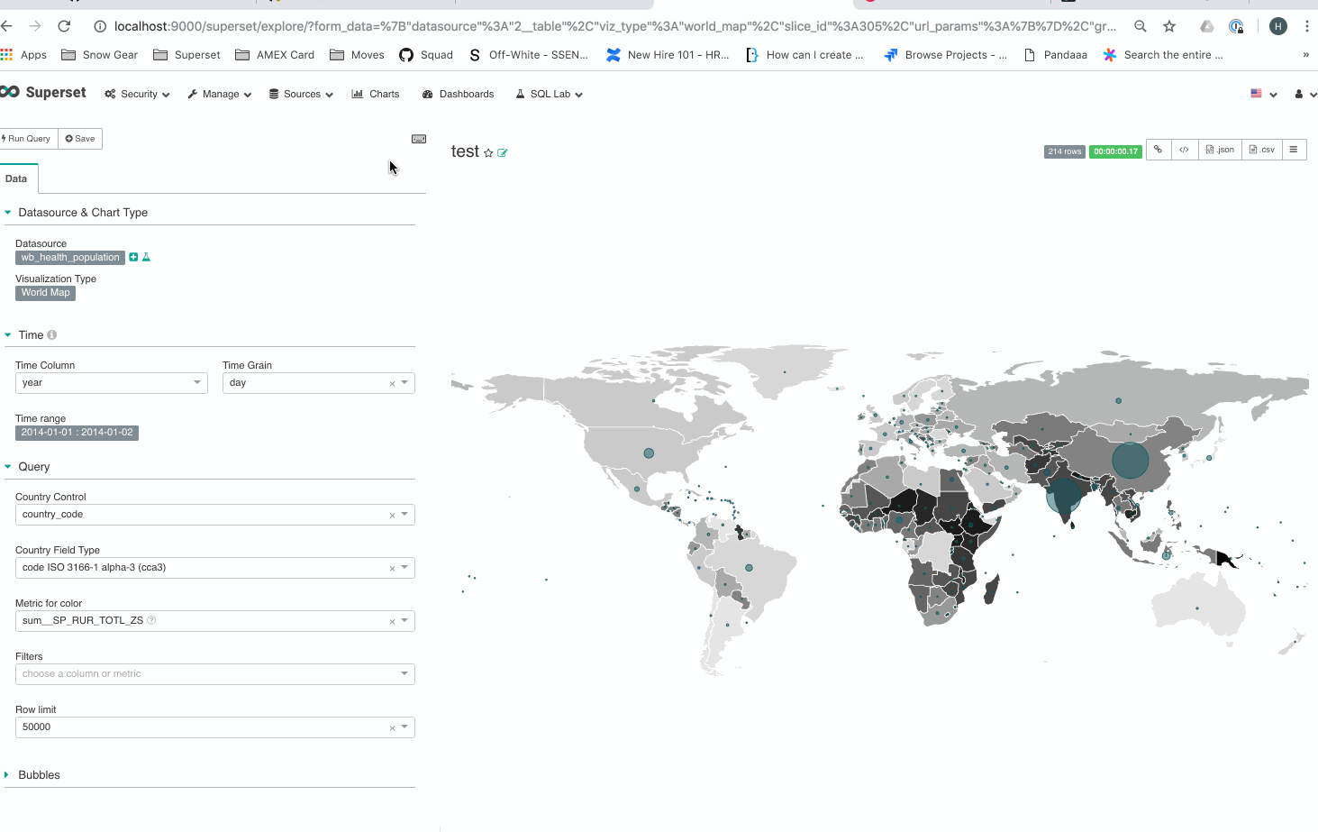Change the World Map visualization type

pos(45,293)
